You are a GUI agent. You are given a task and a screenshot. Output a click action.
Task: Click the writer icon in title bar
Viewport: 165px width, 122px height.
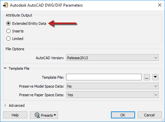tap(6, 5)
